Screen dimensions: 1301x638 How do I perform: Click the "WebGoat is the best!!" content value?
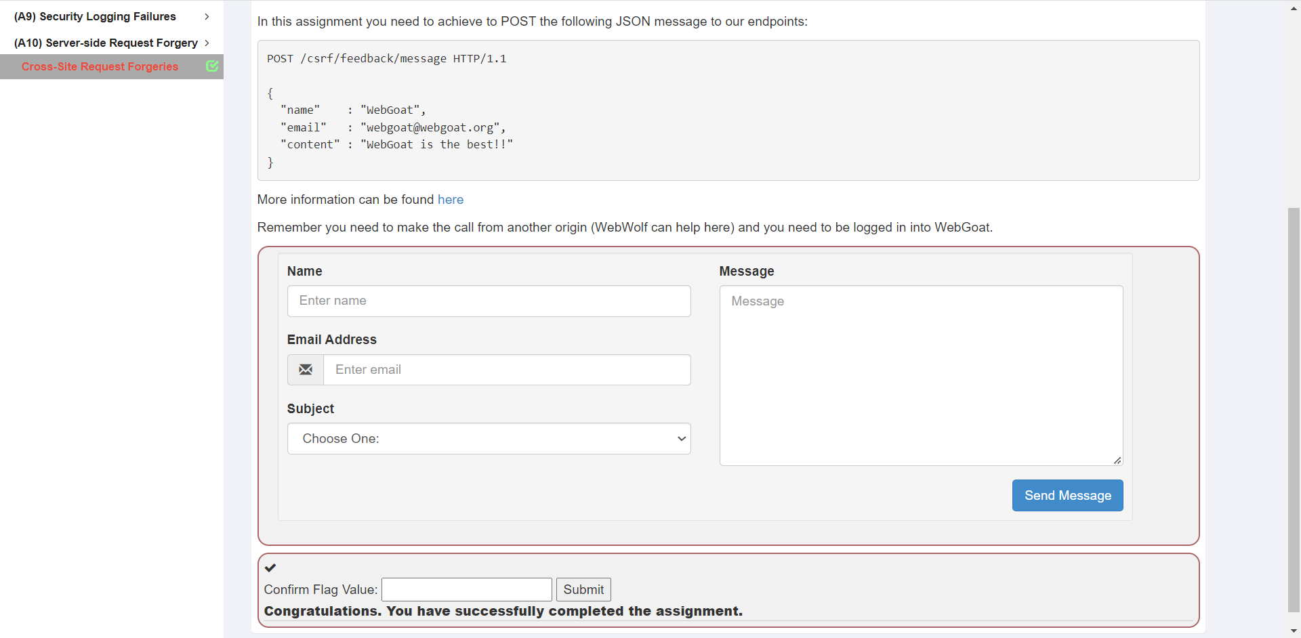point(436,145)
